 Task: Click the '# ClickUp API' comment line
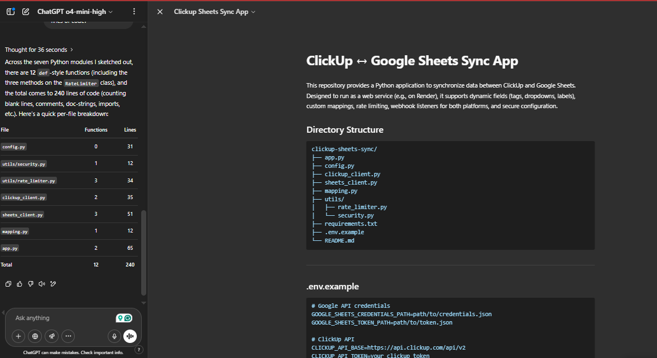coord(333,339)
